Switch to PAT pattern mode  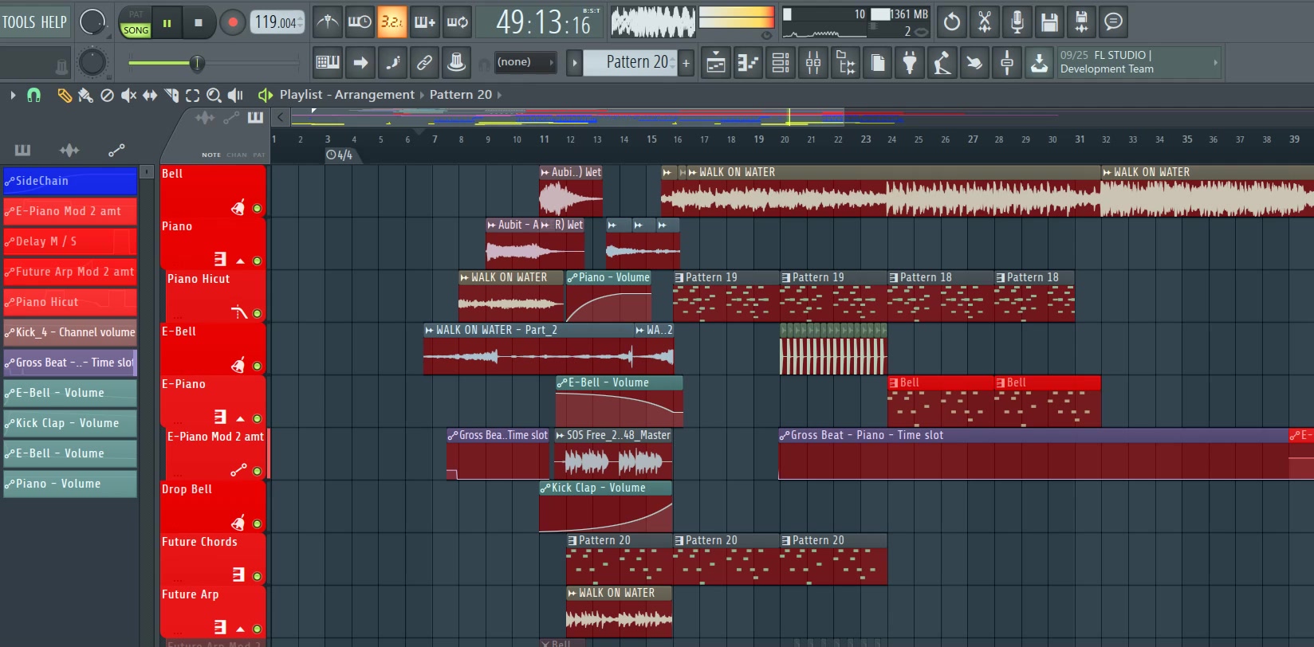coord(136,14)
